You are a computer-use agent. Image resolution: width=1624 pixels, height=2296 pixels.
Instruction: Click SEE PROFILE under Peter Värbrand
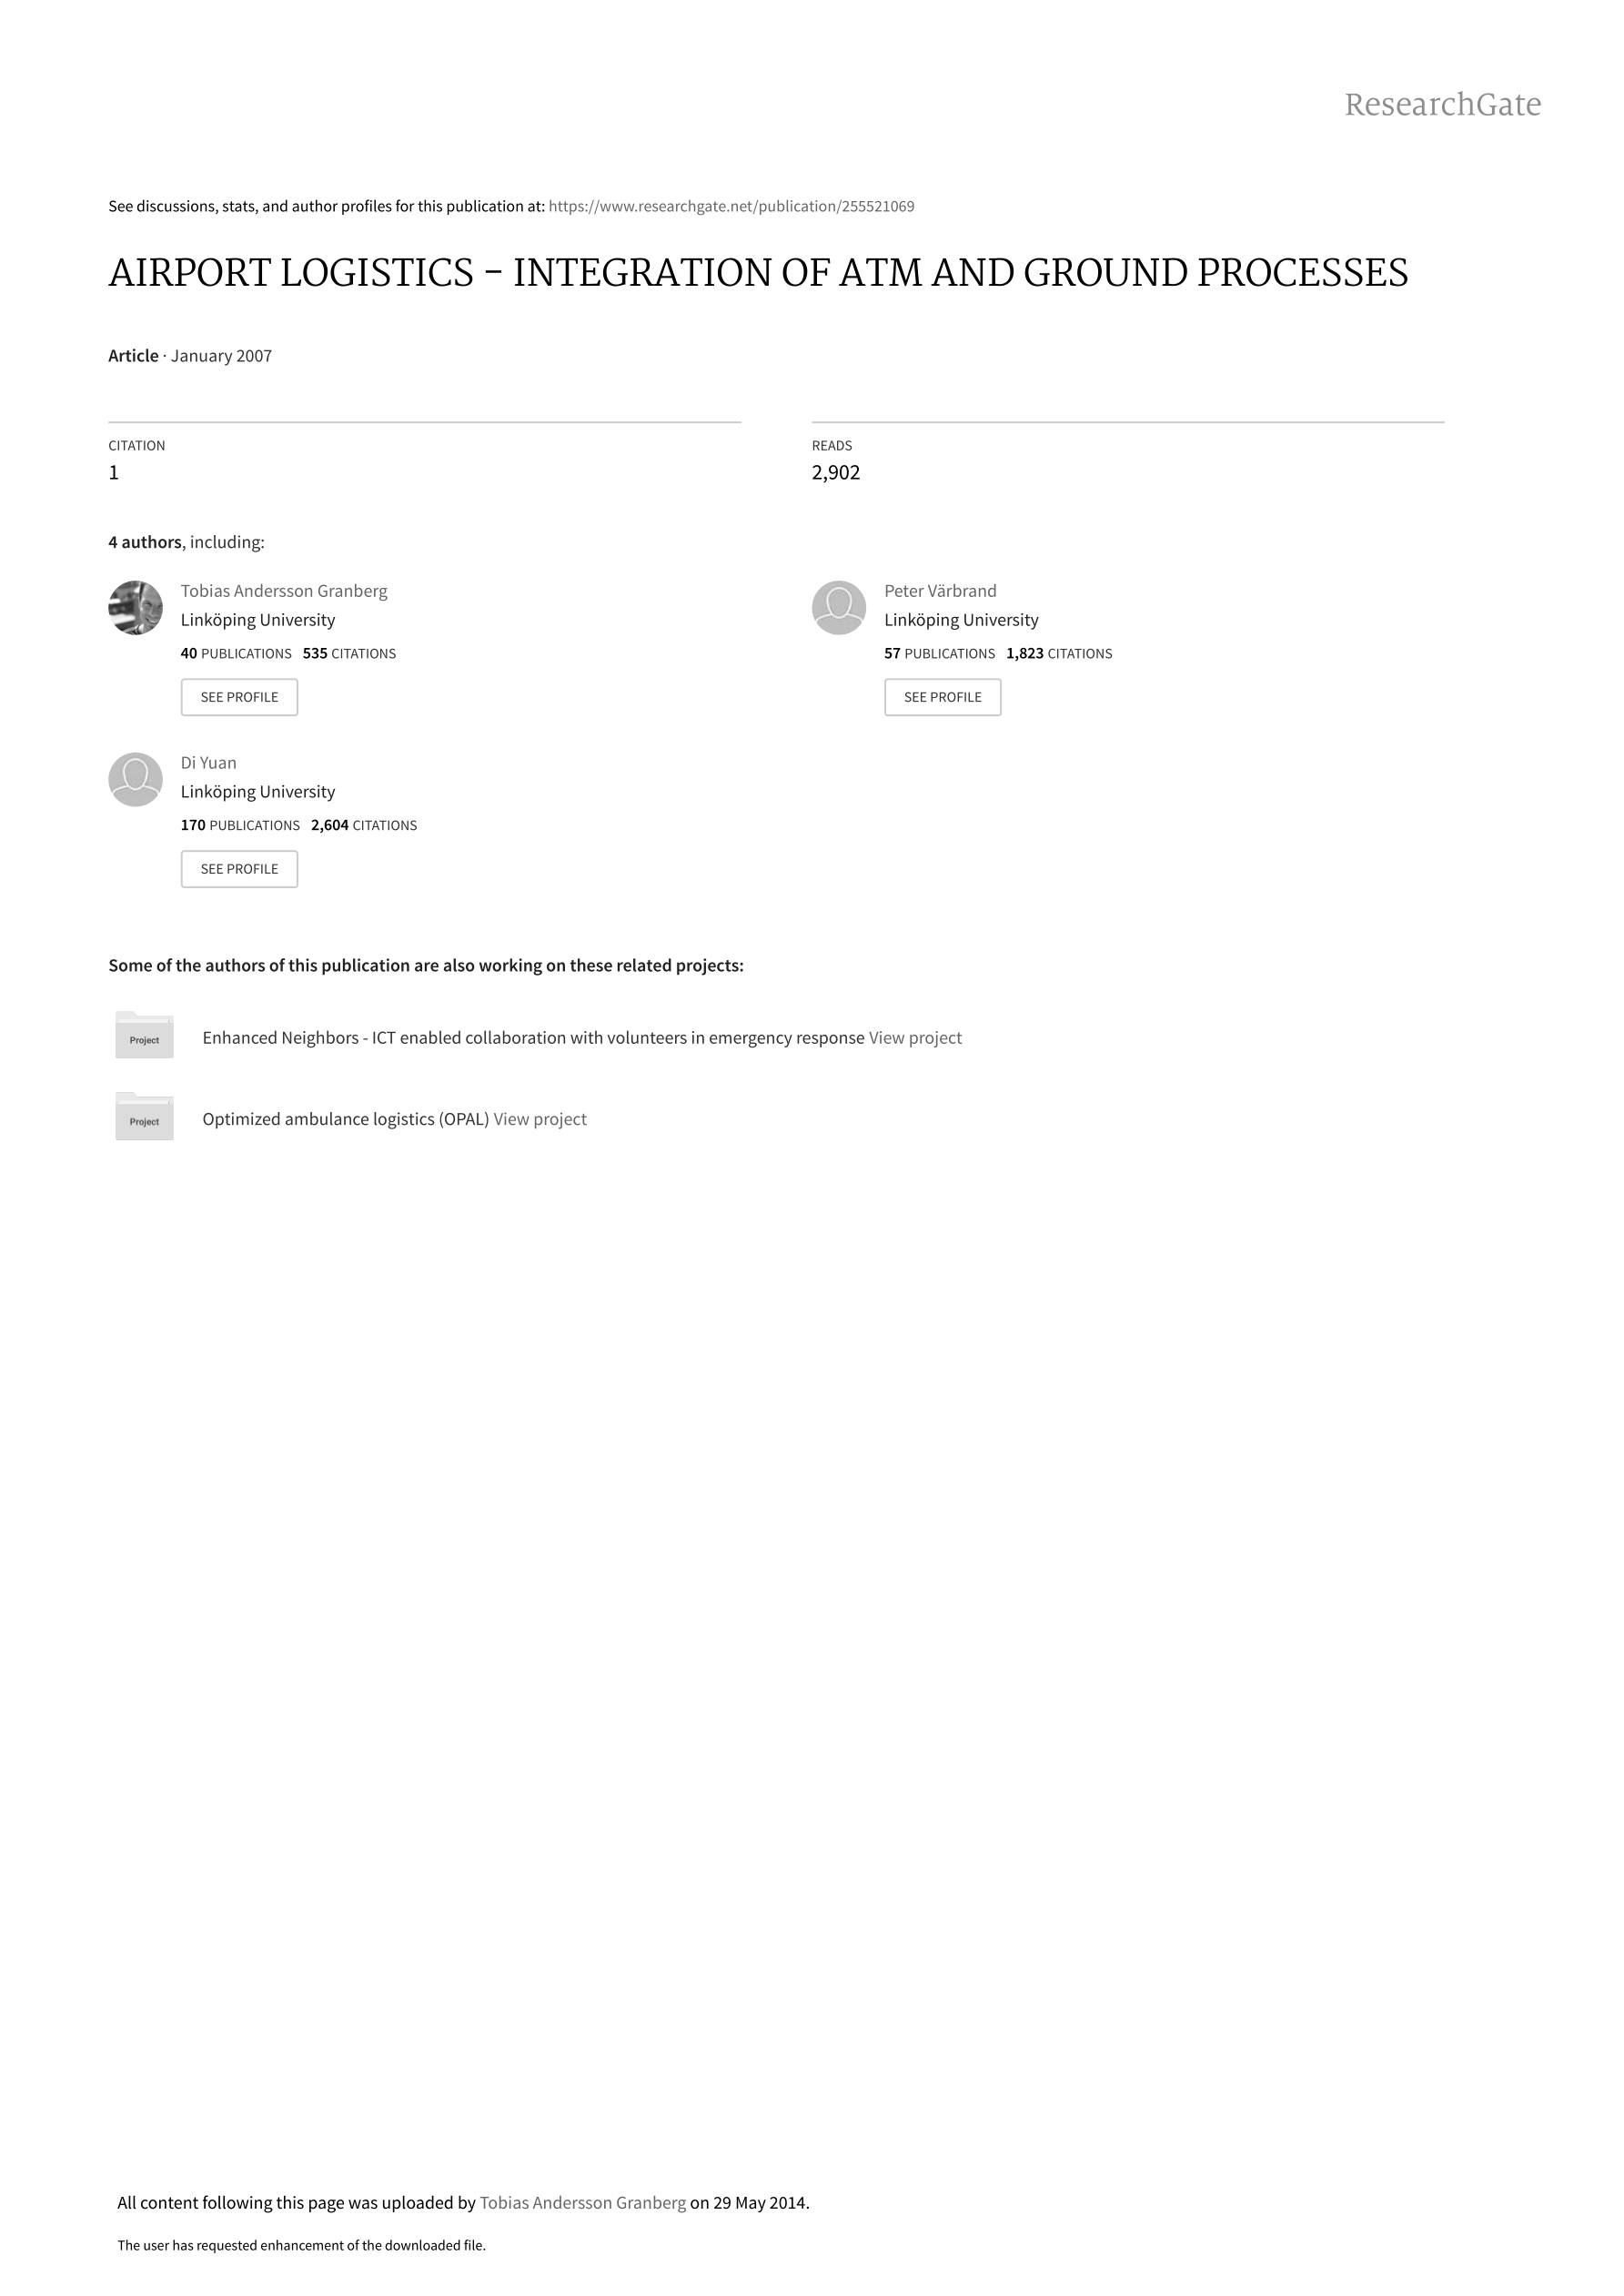[x=943, y=697]
